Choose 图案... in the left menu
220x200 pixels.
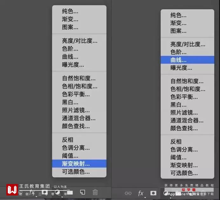[79, 27]
